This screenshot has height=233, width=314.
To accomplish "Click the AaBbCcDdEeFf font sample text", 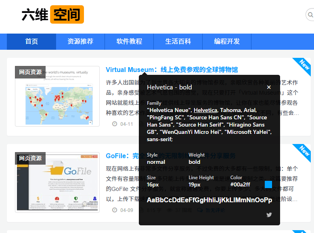I will pos(209,200).
